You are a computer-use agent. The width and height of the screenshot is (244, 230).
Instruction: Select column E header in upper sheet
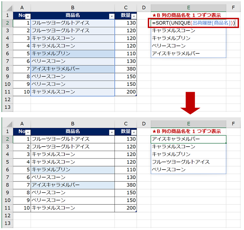click(x=188, y=7)
